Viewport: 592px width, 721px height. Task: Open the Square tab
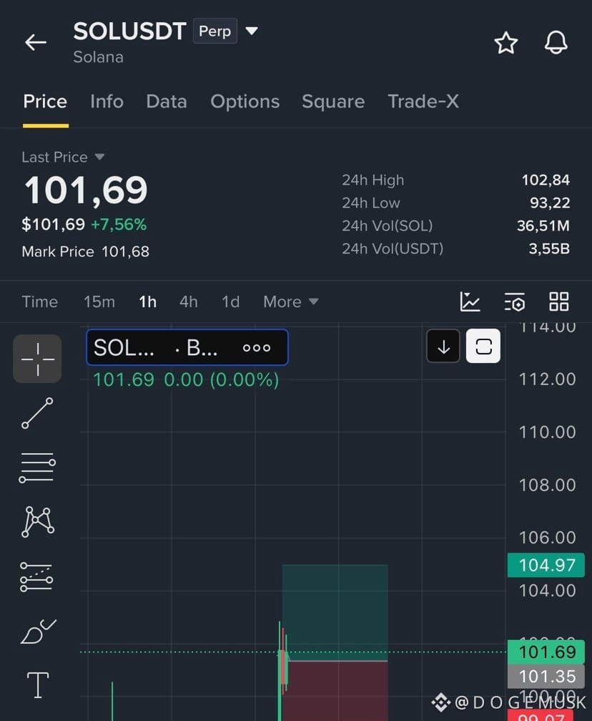[333, 101]
